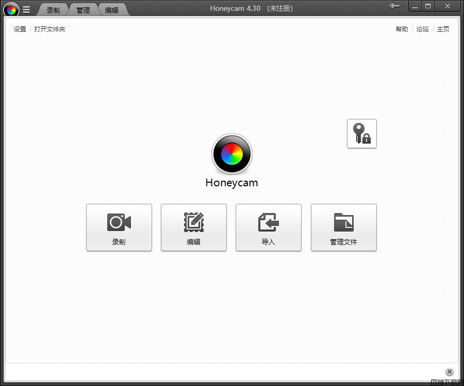Click the large Honeycam lens logo in center

(232, 154)
